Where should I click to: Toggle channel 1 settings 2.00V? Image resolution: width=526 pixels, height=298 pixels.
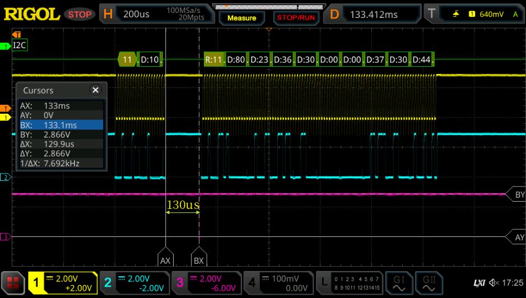[63, 283]
